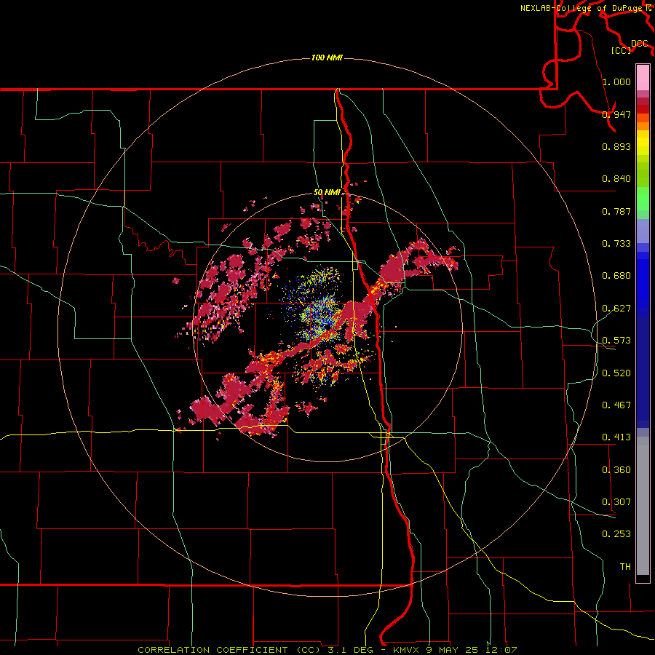The height and width of the screenshot is (655, 655).
Task: Click the gray segment of the color bar
Action: pos(643,506)
